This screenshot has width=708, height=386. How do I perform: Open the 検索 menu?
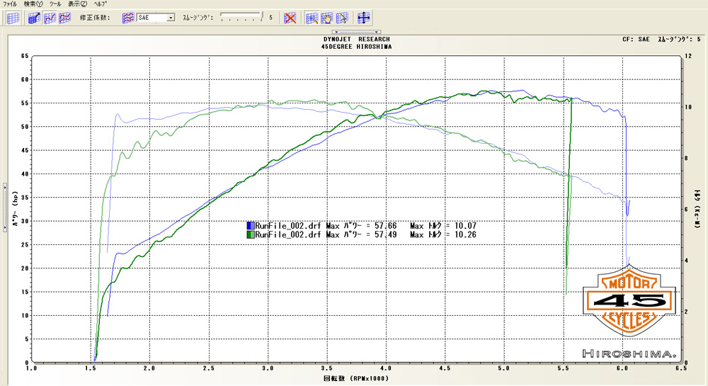click(33, 4)
